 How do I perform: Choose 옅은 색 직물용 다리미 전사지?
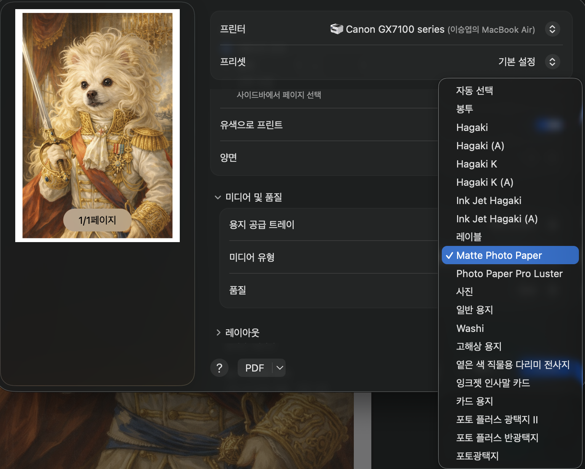point(510,365)
